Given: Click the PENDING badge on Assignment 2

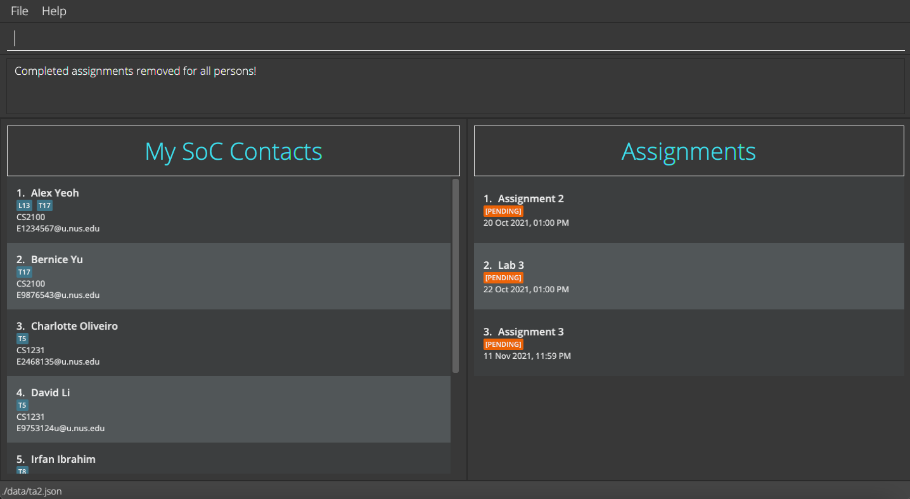Looking at the screenshot, I should [x=503, y=211].
